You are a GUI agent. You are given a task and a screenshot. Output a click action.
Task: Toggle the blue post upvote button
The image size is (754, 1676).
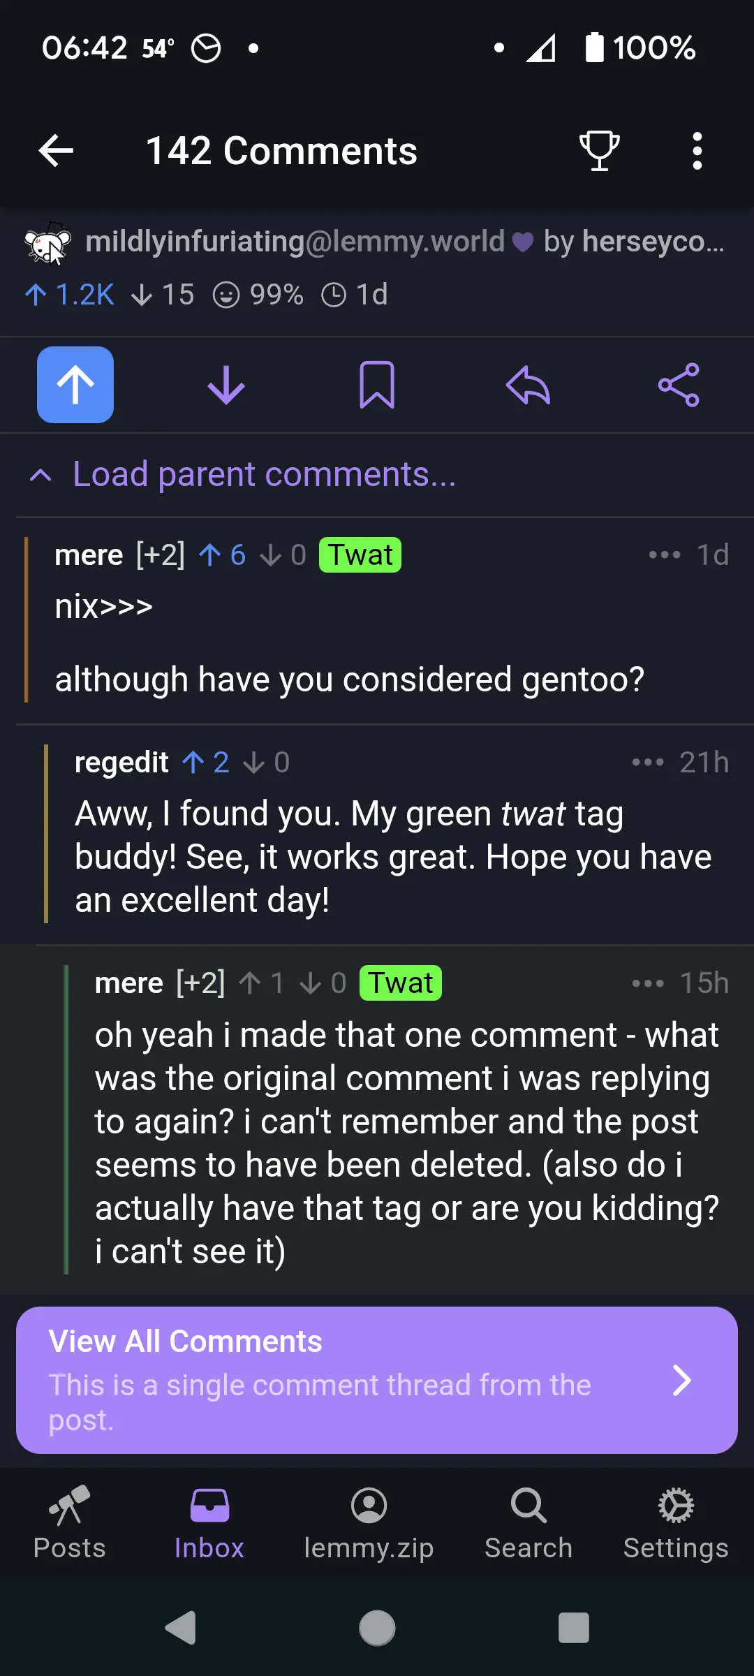75,385
